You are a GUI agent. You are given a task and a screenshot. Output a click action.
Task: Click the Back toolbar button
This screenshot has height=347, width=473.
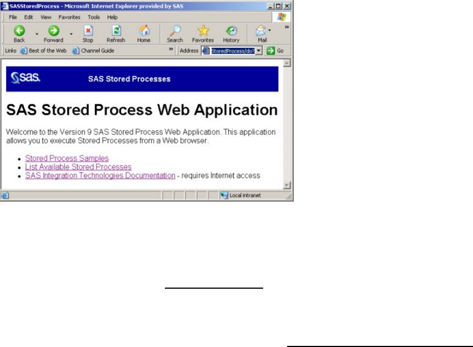click(x=19, y=34)
